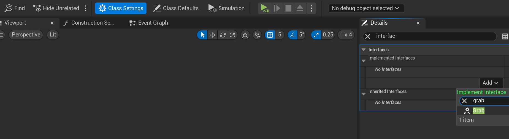Open the Lit view mode dropdown
This screenshot has width=509, height=139.
53,35
